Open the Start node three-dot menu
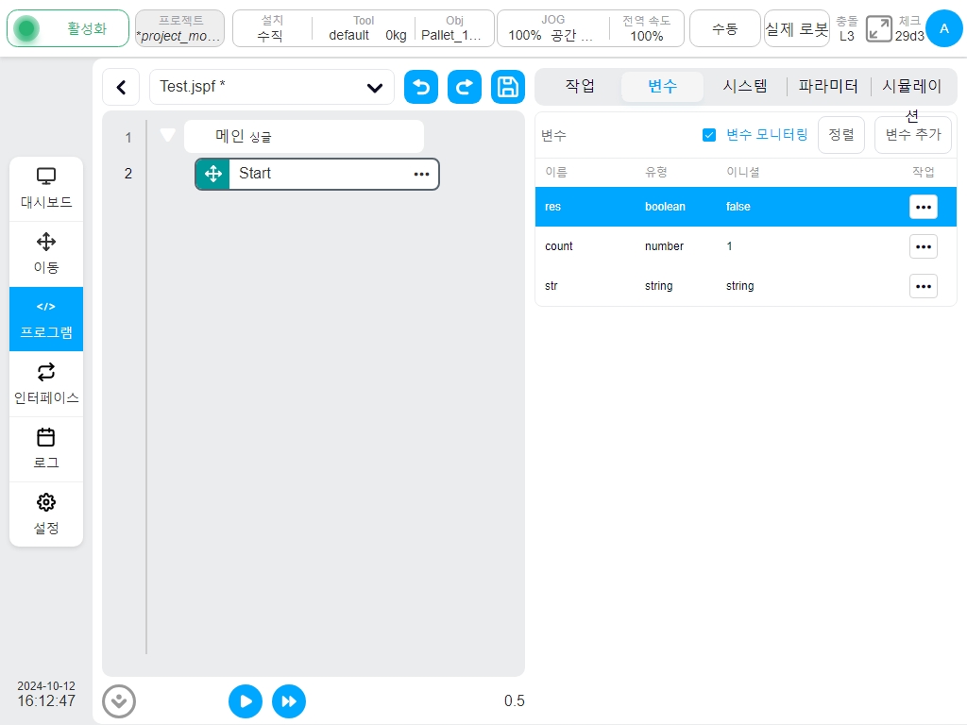This screenshot has height=725, width=967. pyautogui.click(x=421, y=174)
